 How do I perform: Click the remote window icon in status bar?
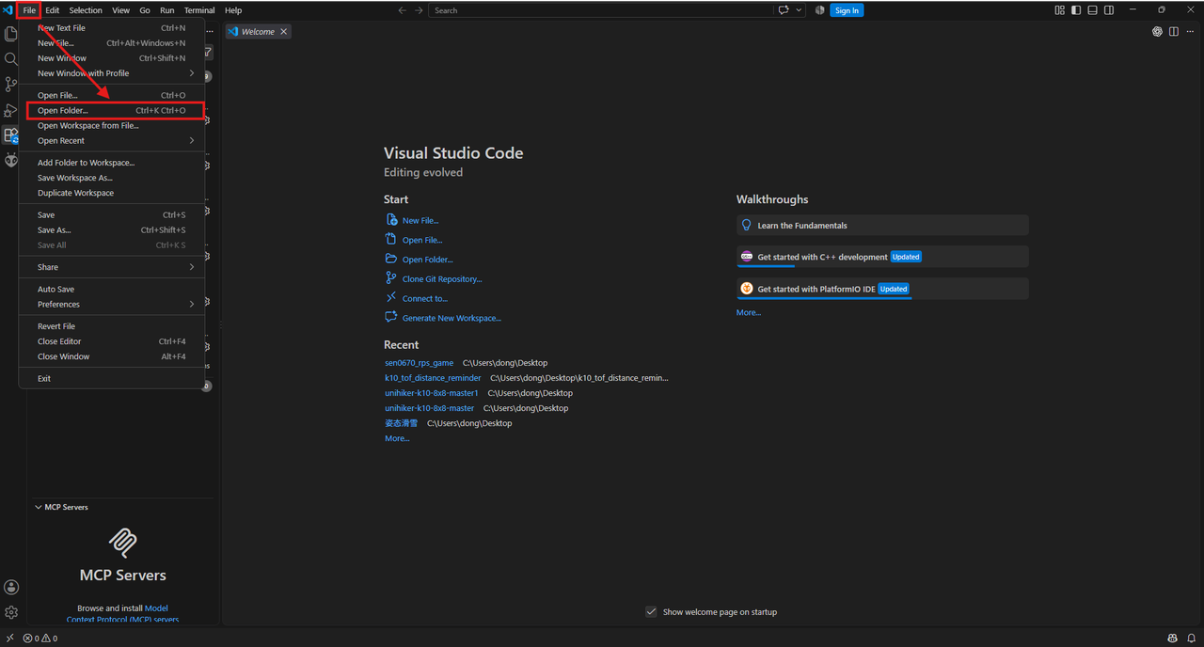(x=8, y=639)
